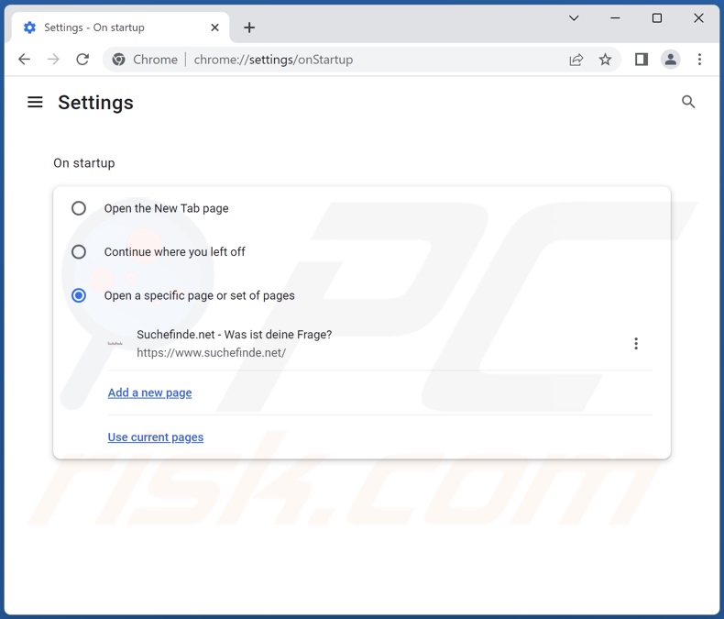Open a new browser tab
This screenshot has height=619, width=724.
[x=249, y=28]
